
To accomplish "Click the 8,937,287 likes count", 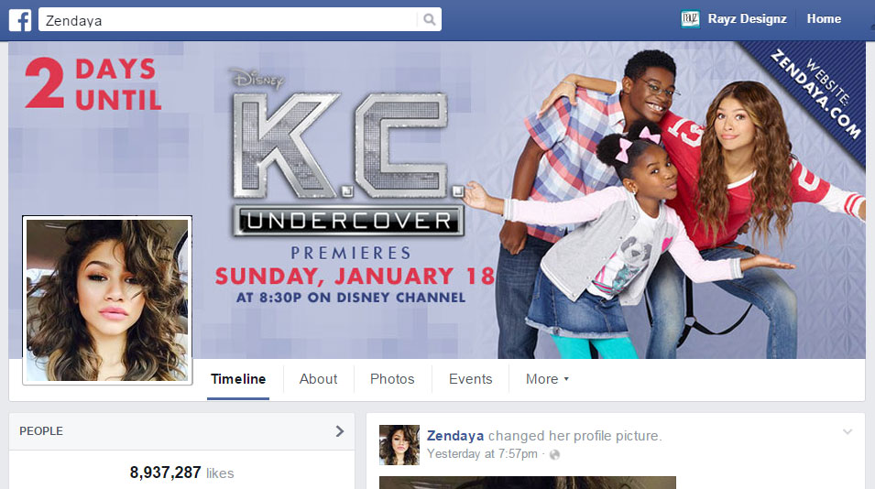I will coord(181,473).
